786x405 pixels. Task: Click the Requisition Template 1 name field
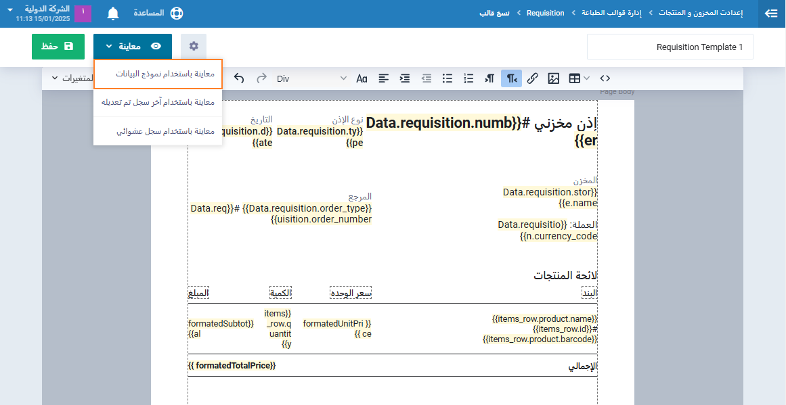(x=670, y=47)
